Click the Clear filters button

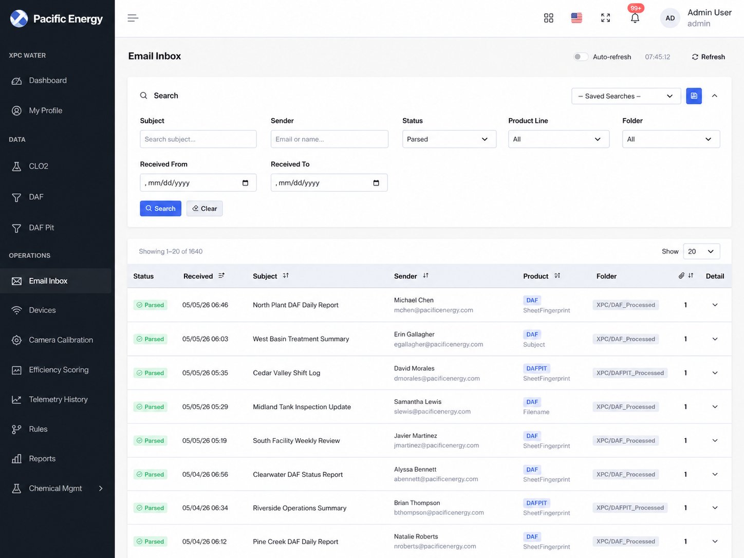pyautogui.click(x=204, y=209)
